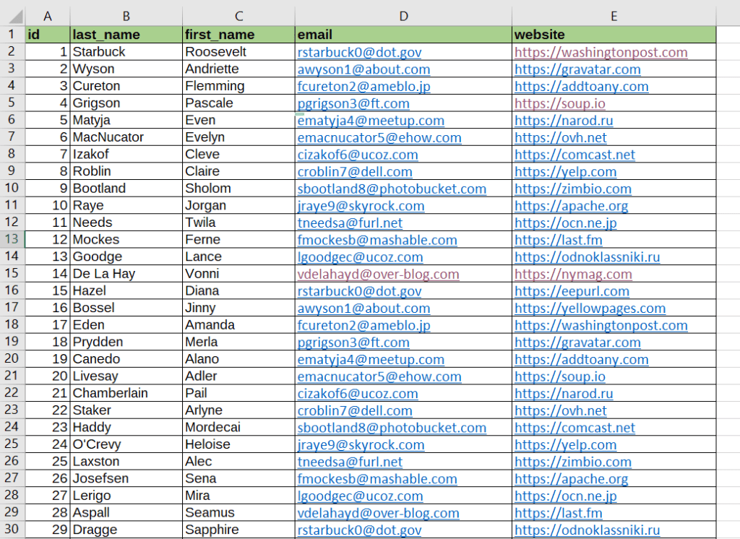Viewport: 740px width, 539px height.
Task: Click the vdelahayd@over-blog.com email link
Action: pos(378,273)
